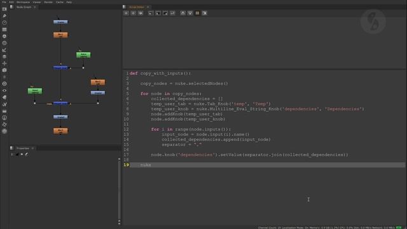This screenshot has width=407, height=229.
Task: Open the 3D nodes menu icon
Action: 4,70
